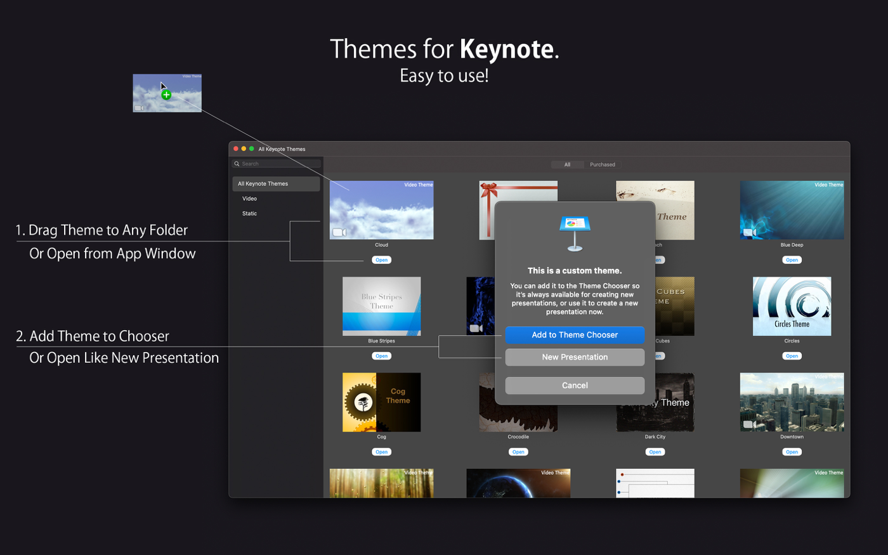Image resolution: width=888 pixels, height=555 pixels.
Task: Select the Cog Theme thumbnail
Action: tap(381, 402)
